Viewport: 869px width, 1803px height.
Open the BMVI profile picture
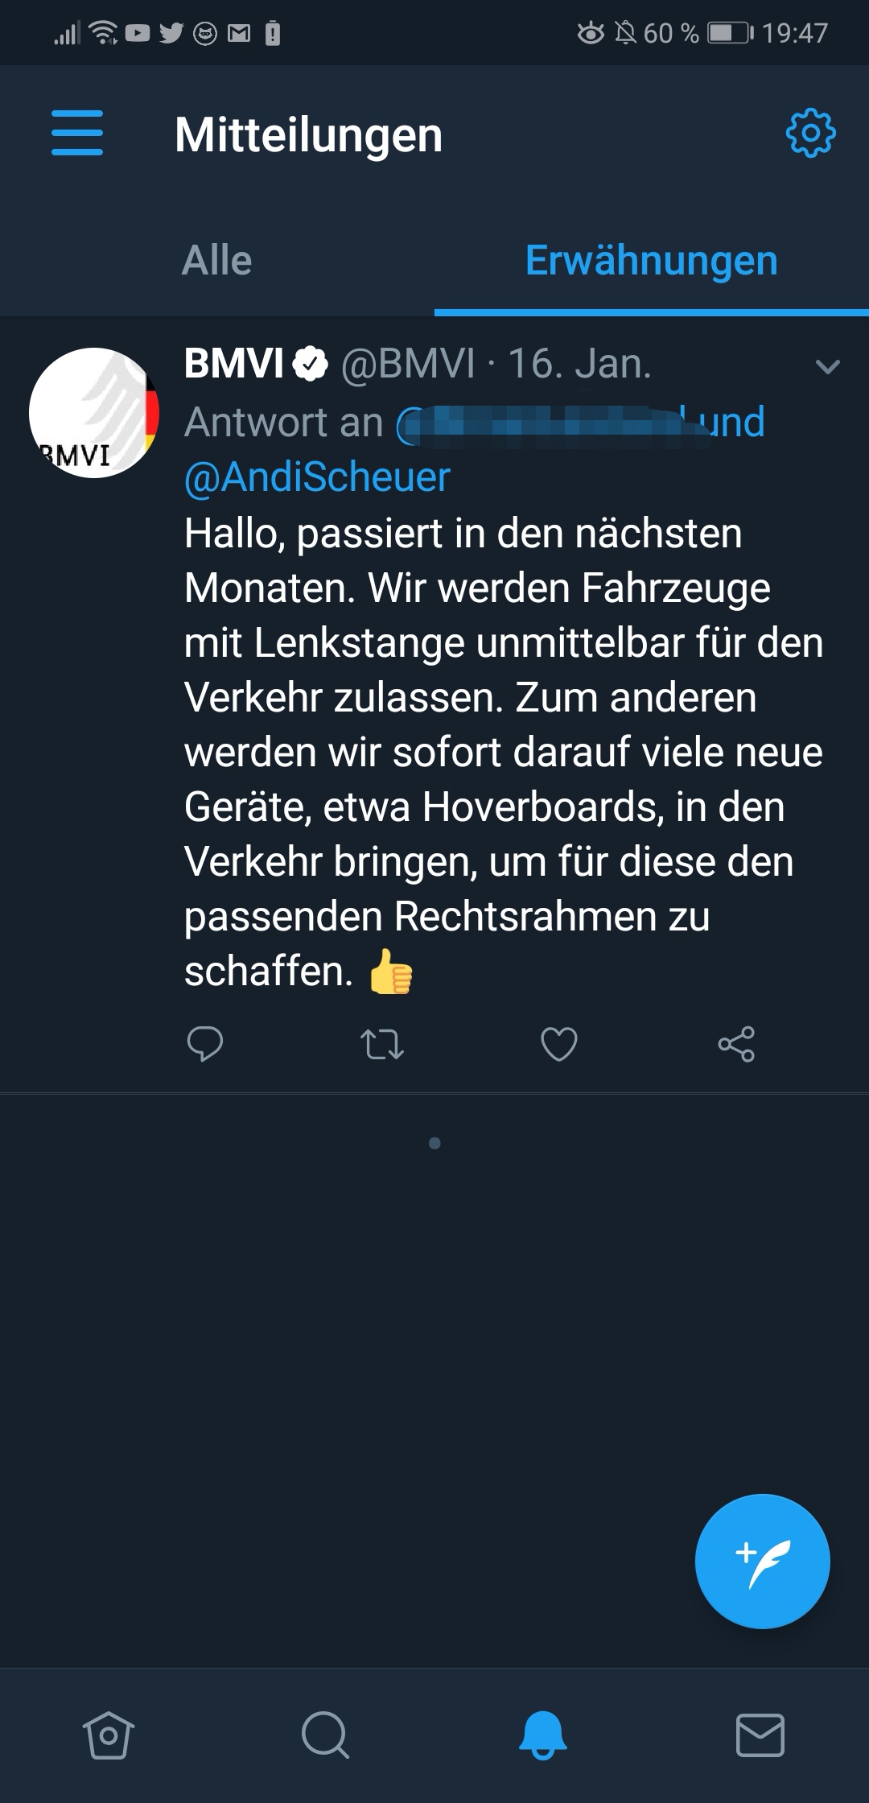(94, 413)
